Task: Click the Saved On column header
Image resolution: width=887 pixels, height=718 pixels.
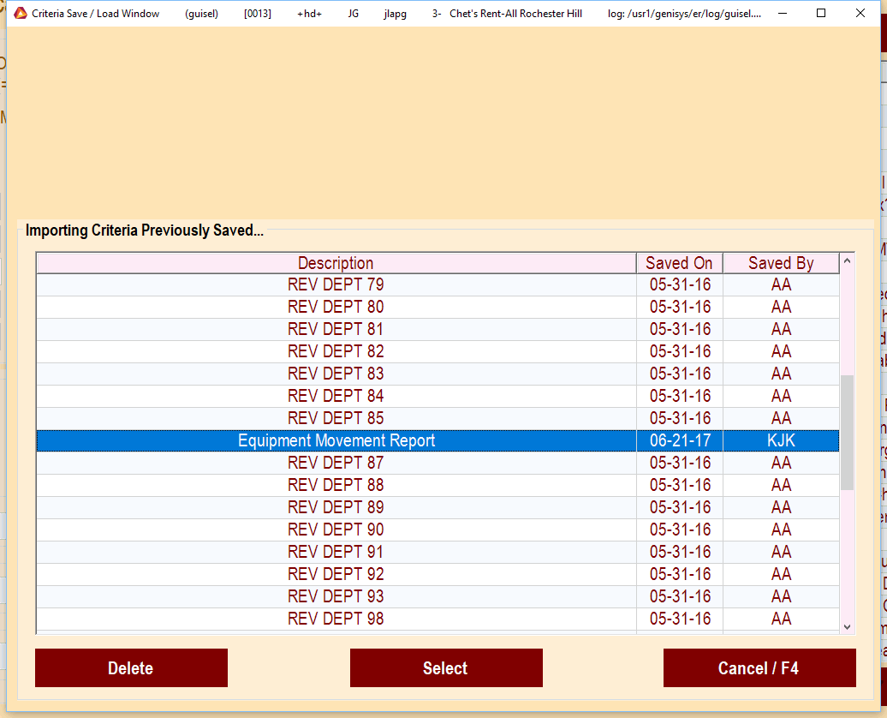Action: tap(680, 263)
